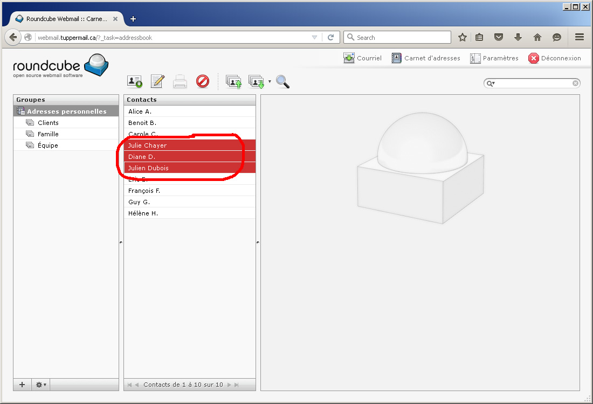
Task: Open the group actions gear menu
Action: [41, 385]
